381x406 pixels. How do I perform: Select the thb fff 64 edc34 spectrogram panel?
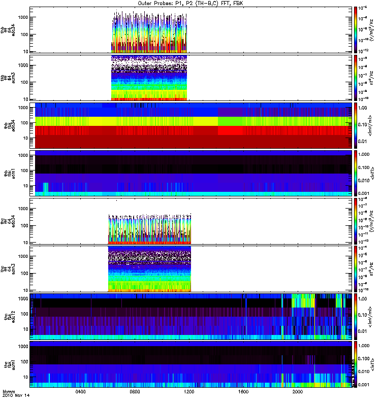[x=190, y=30]
